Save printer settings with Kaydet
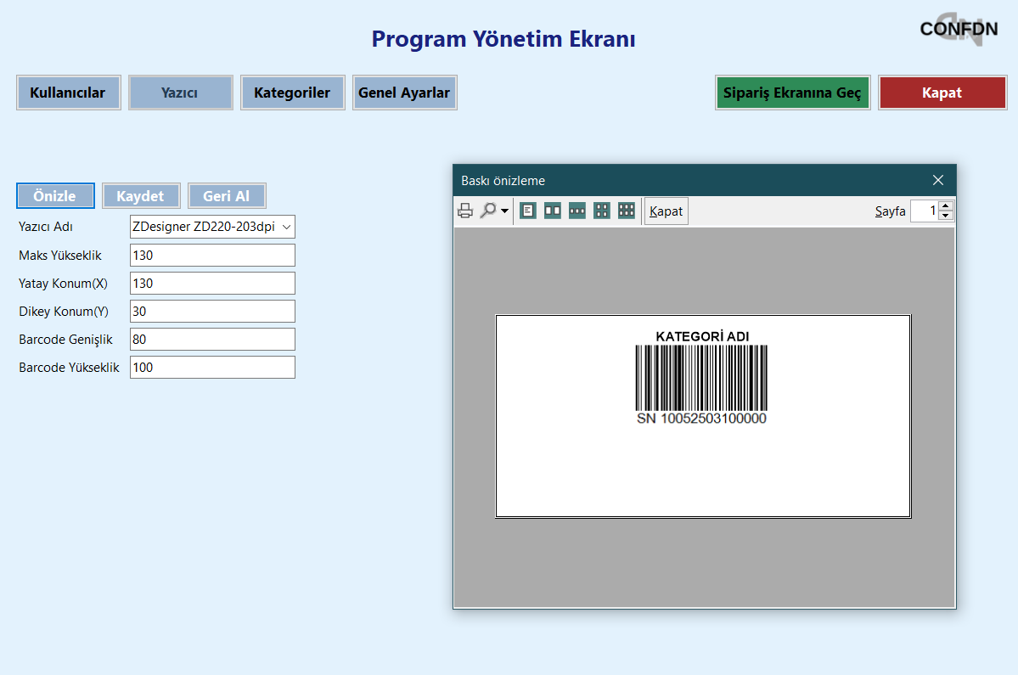The image size is (1018, 675). click(x=141, y=196)
